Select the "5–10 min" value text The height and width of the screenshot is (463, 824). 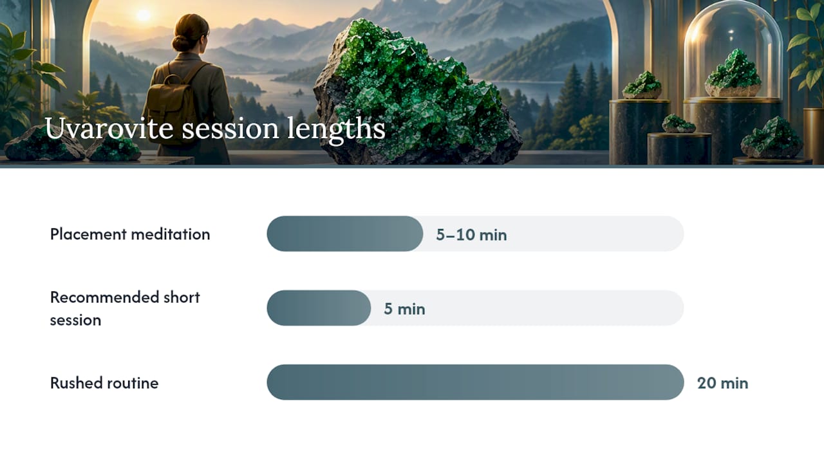(471, 235)
